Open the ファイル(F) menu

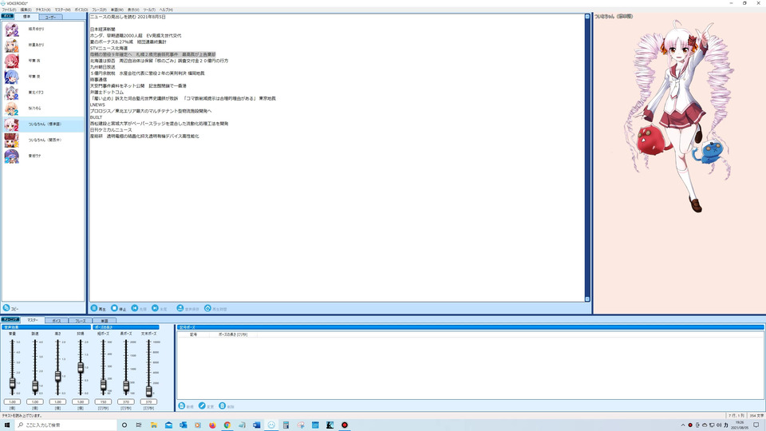[9, 10]
